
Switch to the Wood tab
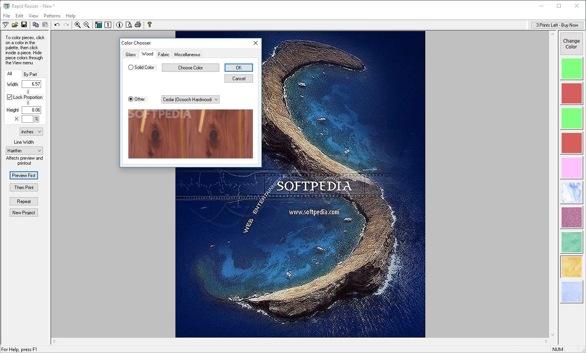click(x=147, y=54)
